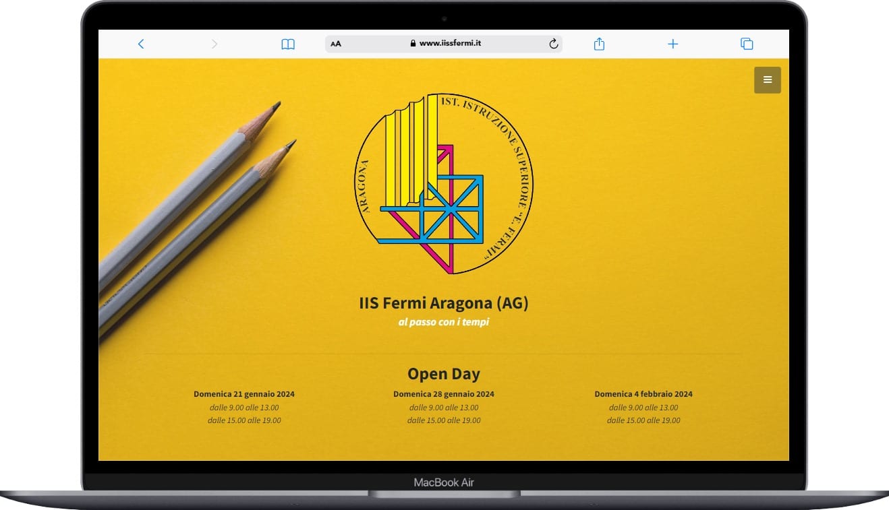The image size is (889, 510).
Task: Click the padlock icon in address bar
Action: point(413,43)
